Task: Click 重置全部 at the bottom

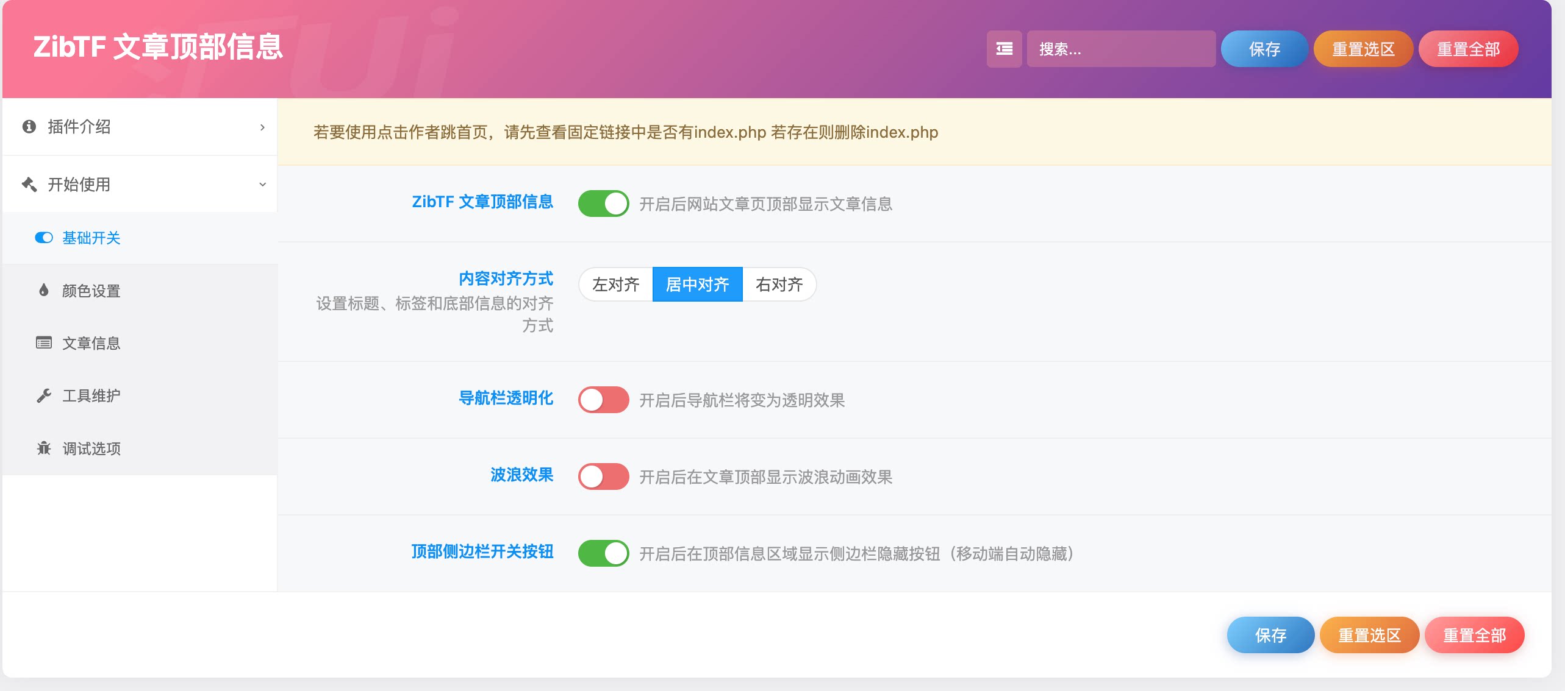Action: coord(1475,635)
